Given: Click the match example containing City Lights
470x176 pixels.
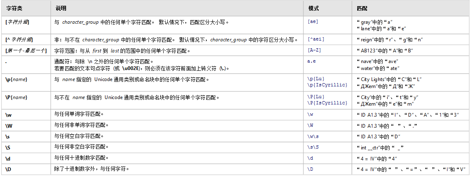Looking at the screenshot, I should [390, 80].
